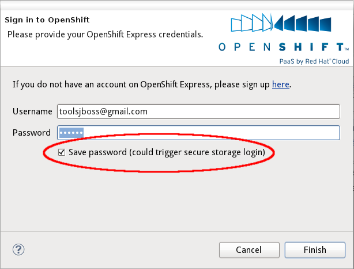The image size is (354, 269).
Task: Click Finish to sign in
Action: [315, 250]
